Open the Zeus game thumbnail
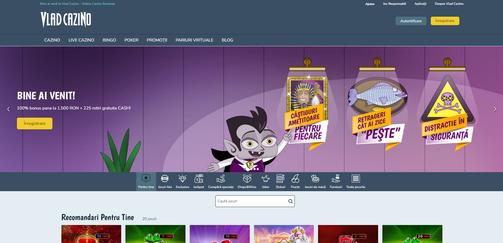The image size is (503, 243). tap(284, 234)
